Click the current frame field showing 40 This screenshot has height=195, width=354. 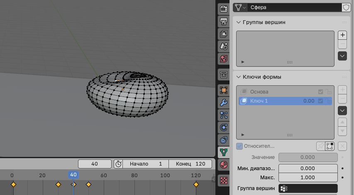(95, 164)
